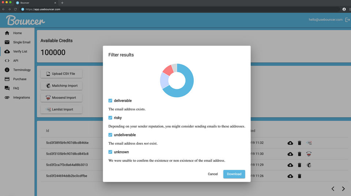Click the Lemlist icon on the 11:32 row
This screenshot has width=351, height=196.
[309, 143]
